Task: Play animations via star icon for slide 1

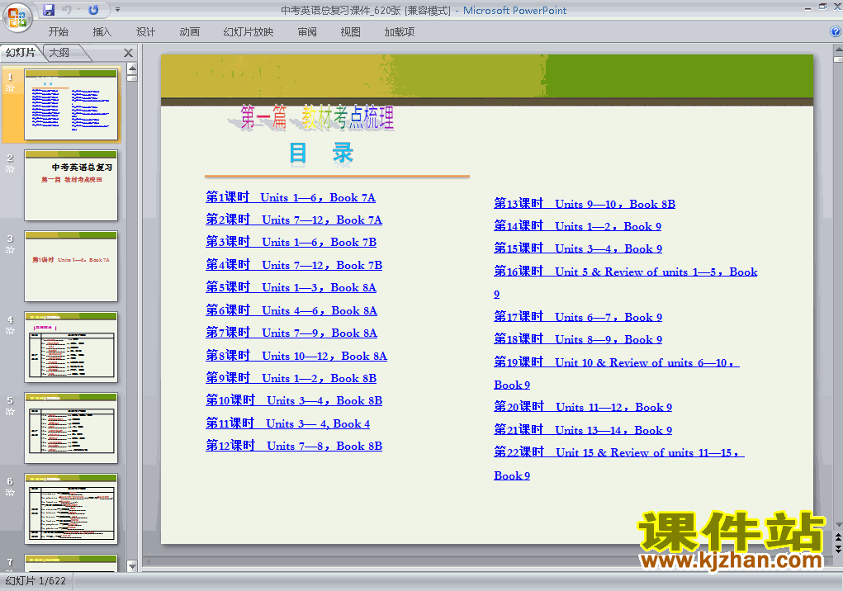Action: point(10,88)
